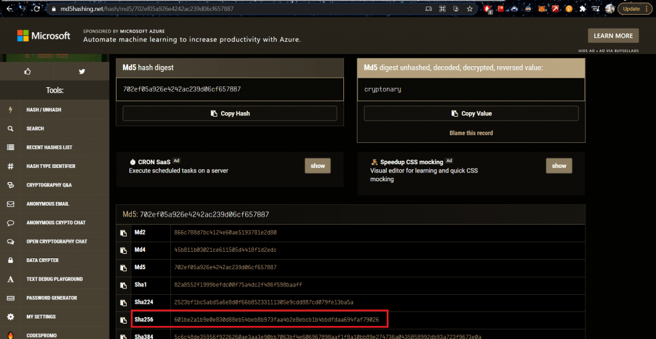
Task: Click the Learn More Azure button
Action: click(x=613, y=36)
